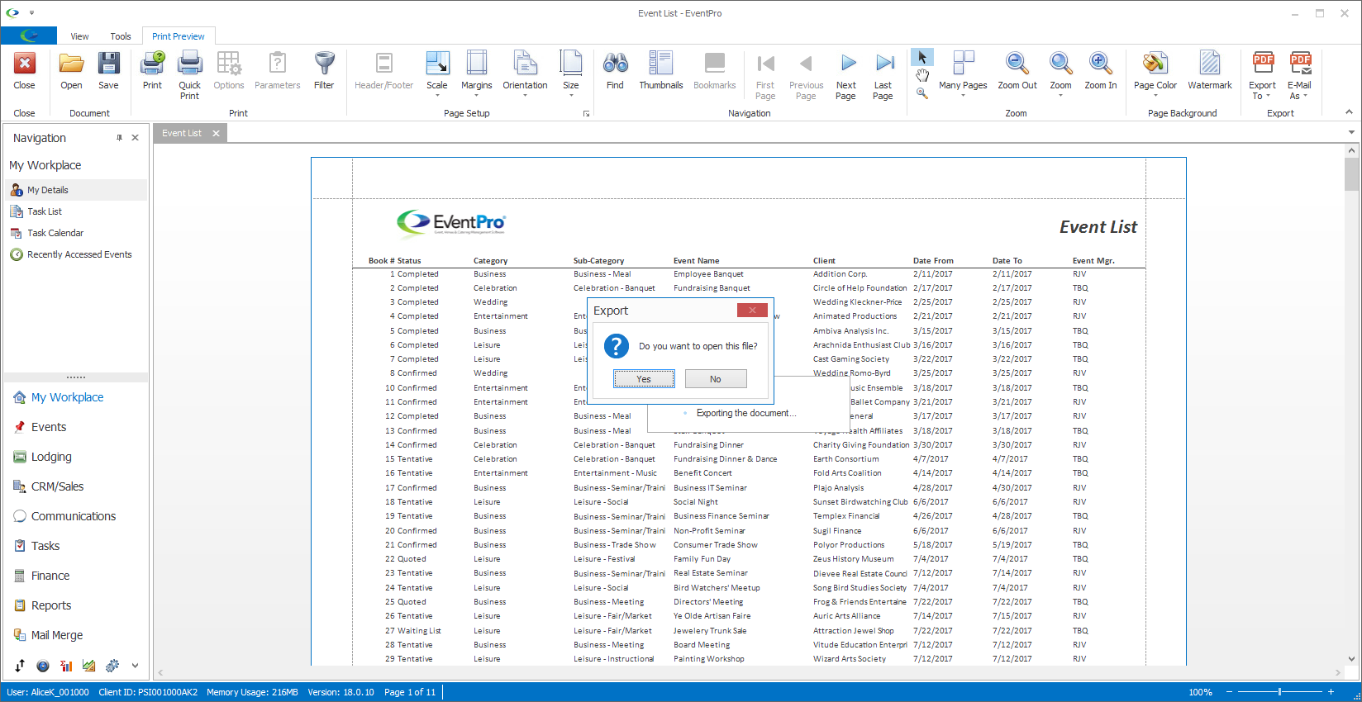Click the status bar zoom plus button

(1331, 692)
